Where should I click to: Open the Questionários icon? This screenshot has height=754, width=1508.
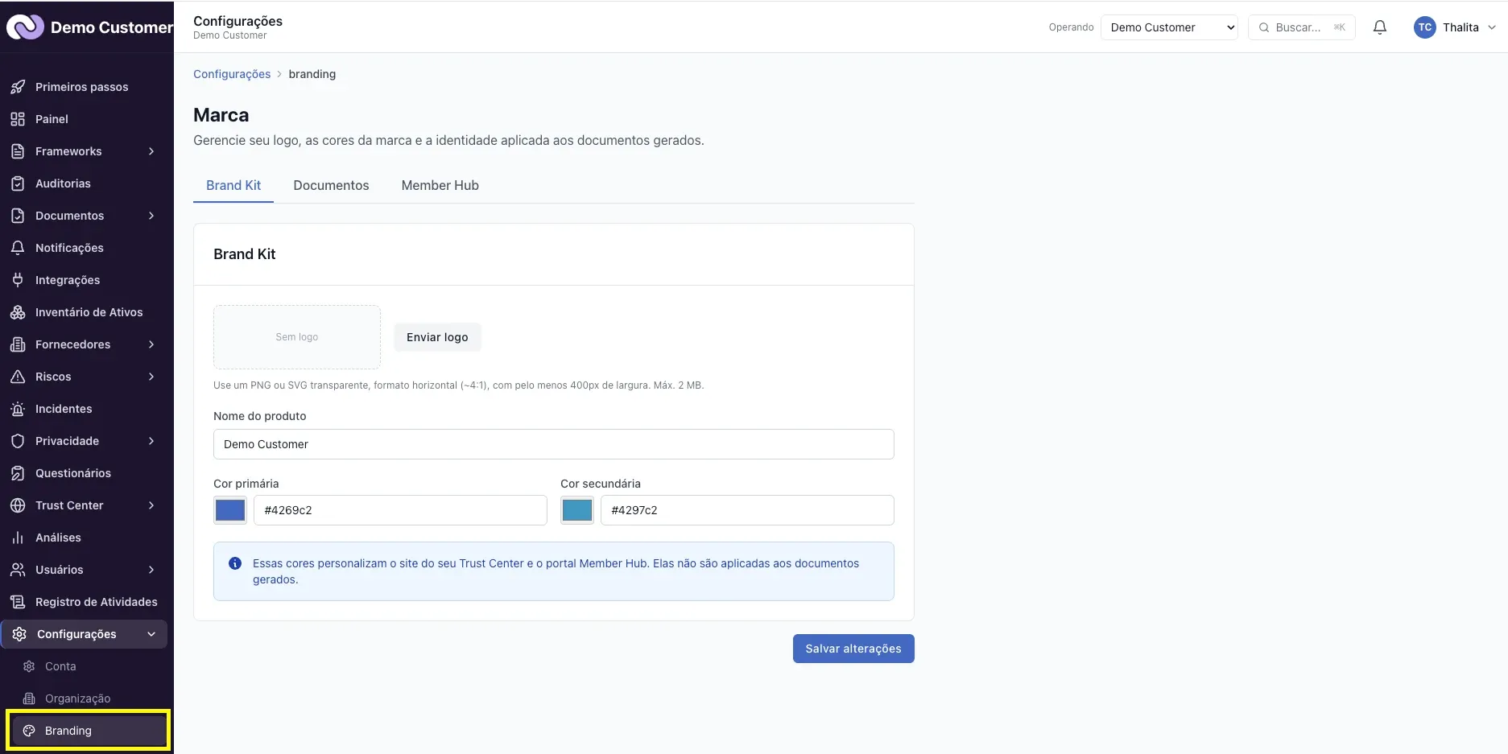pos(18,473)
